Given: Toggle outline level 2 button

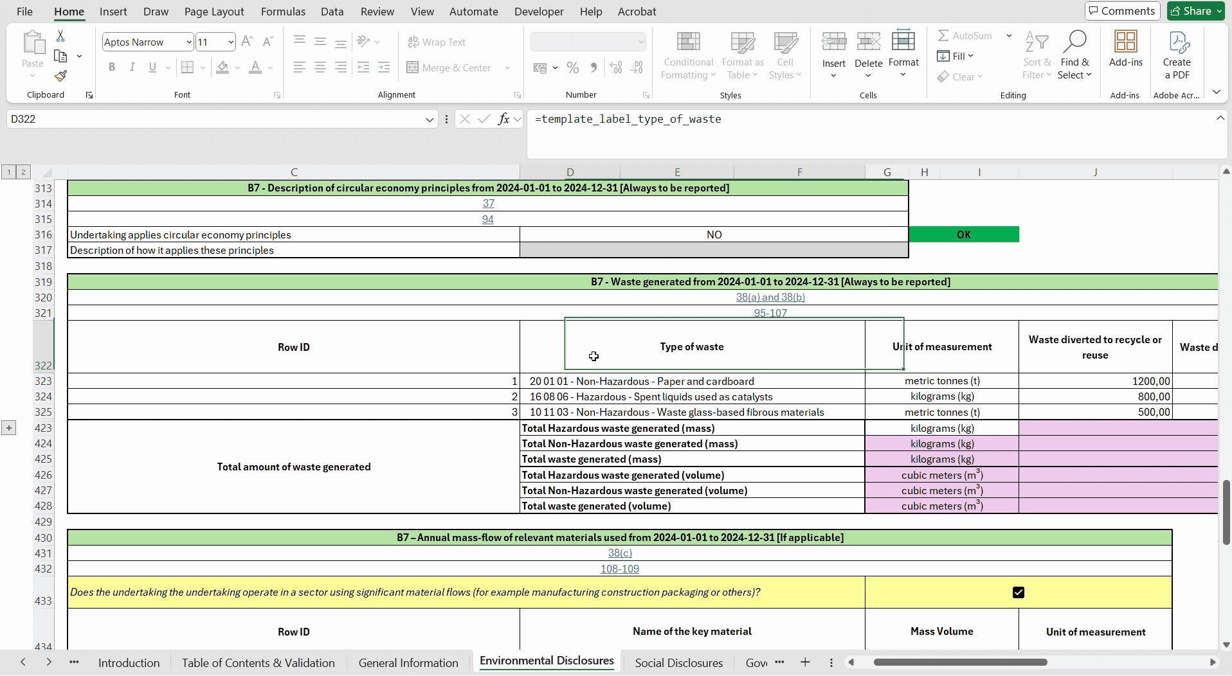Looking at the screenshot, I should pyautogui.click(x=23, y=172).
